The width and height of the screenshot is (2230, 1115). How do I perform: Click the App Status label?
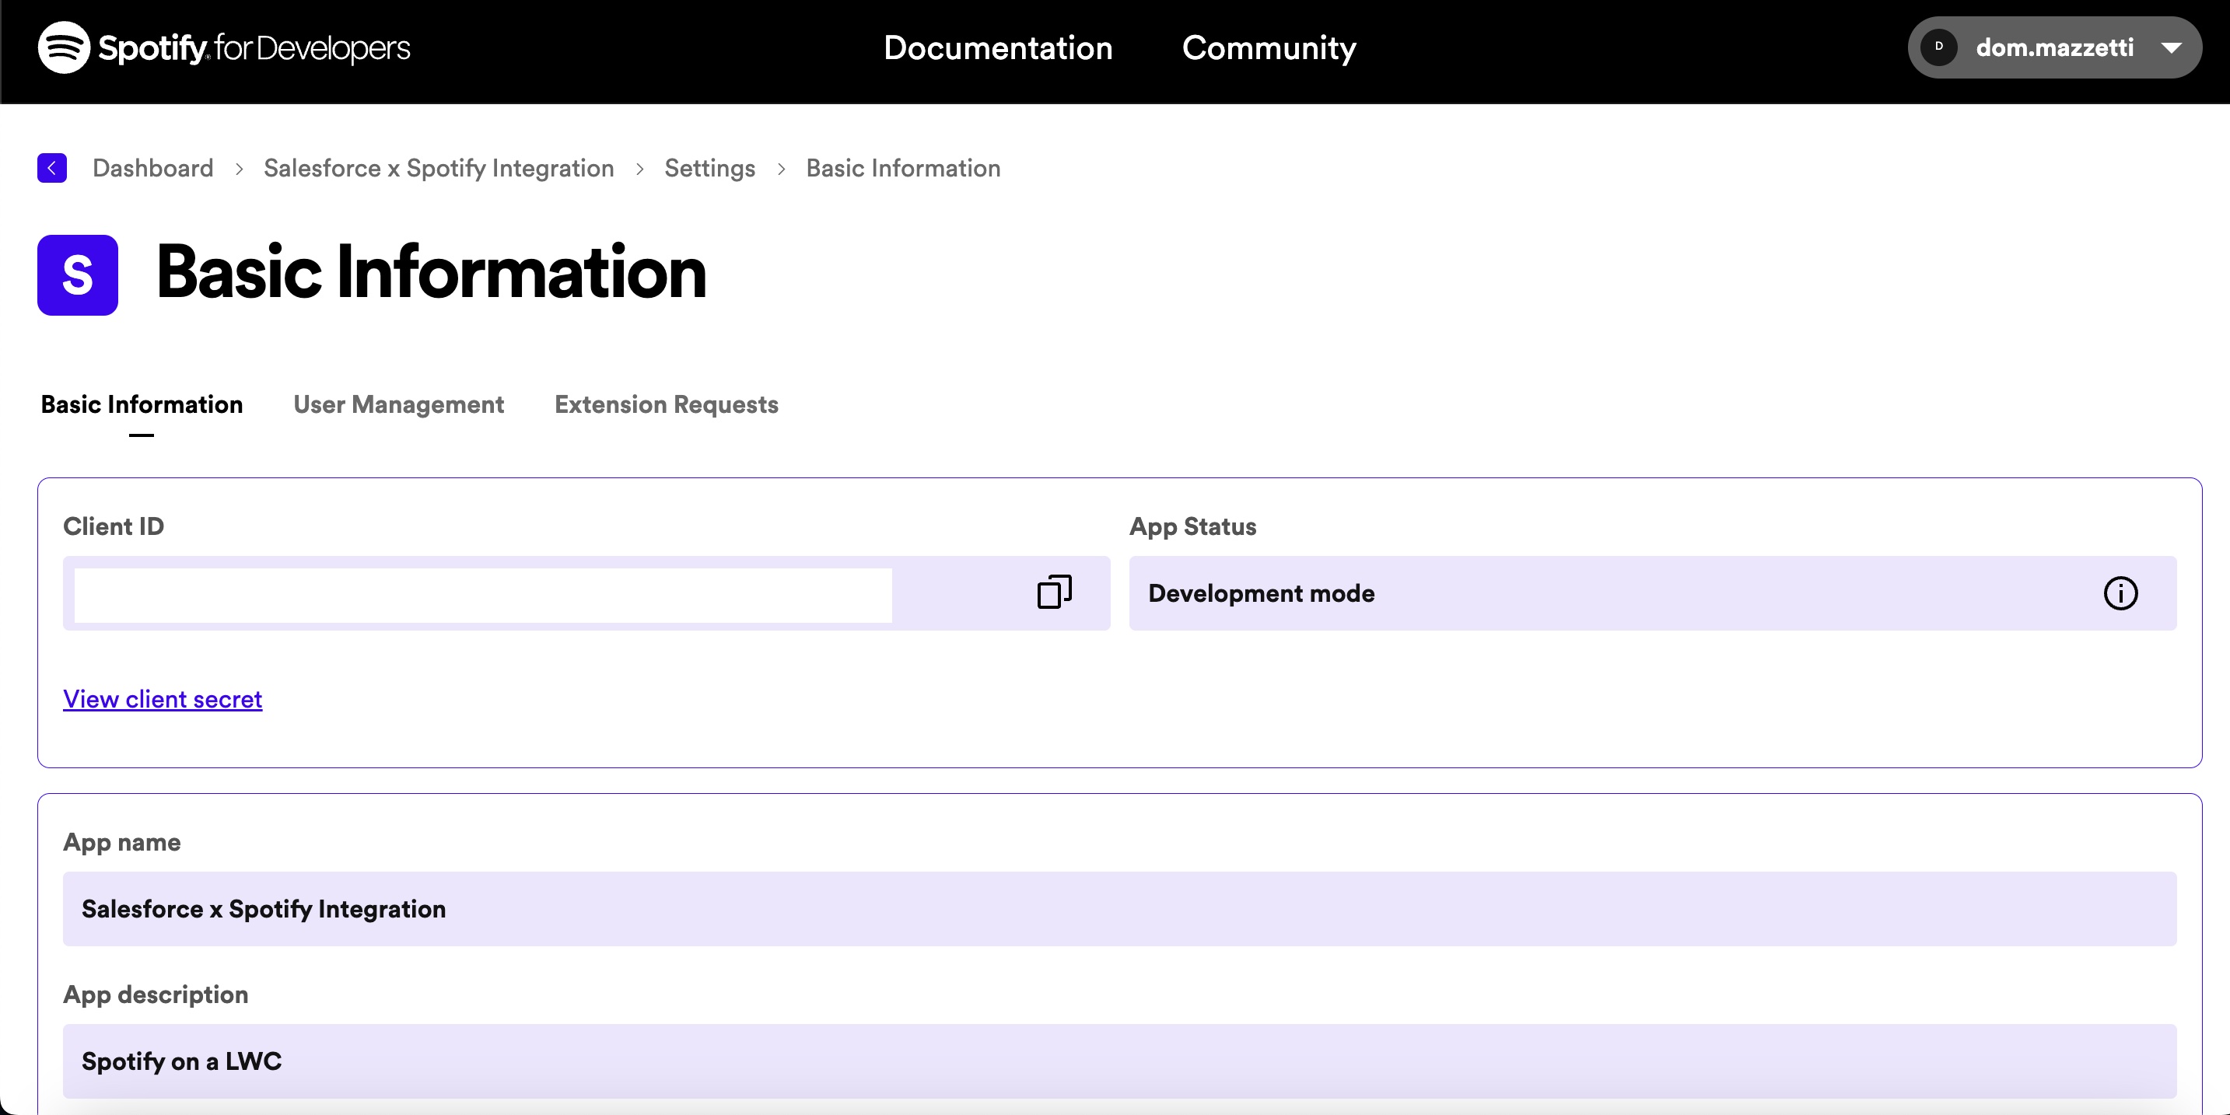point(1193,526)
